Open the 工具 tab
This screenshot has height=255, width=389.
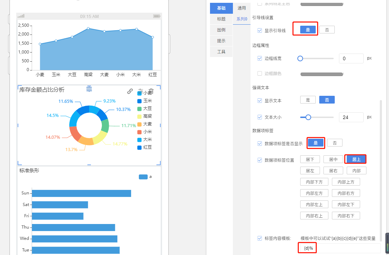pos(221,52)
